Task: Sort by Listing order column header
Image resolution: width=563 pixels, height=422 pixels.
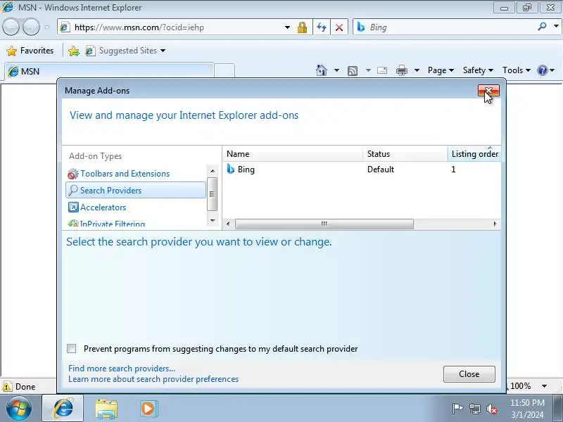Action: [x=474, y=154]
